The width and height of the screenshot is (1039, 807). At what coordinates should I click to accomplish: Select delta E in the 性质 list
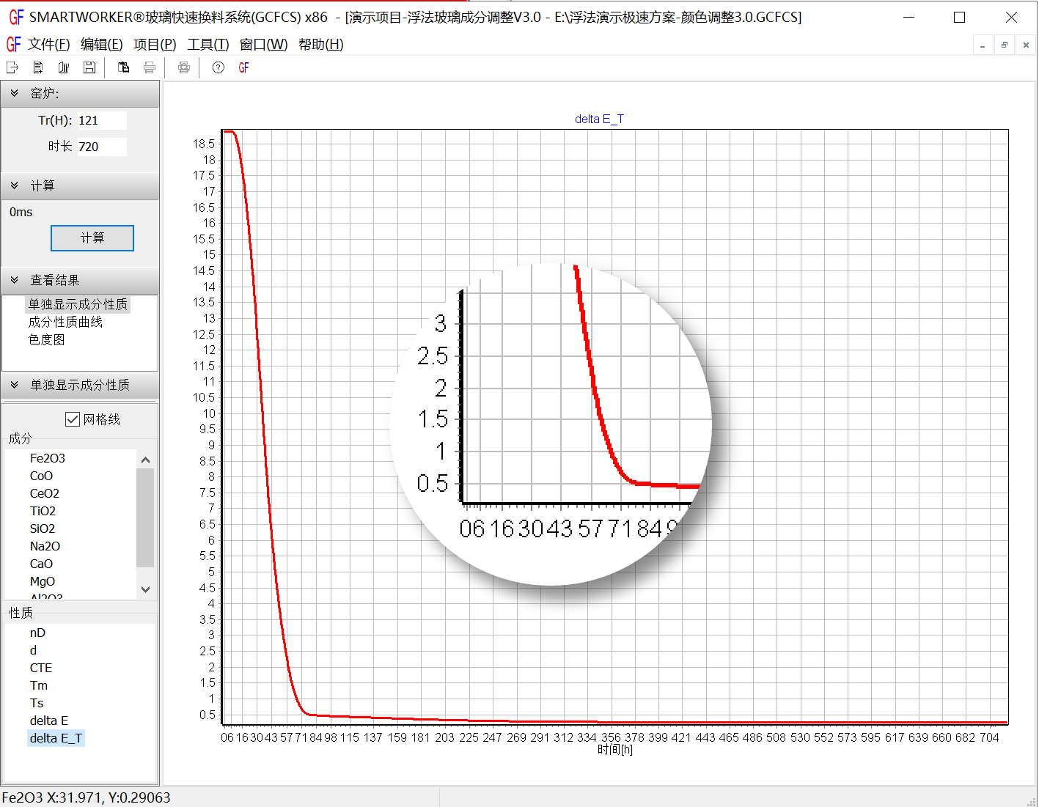pyautogui.click(x=48, y=721)
